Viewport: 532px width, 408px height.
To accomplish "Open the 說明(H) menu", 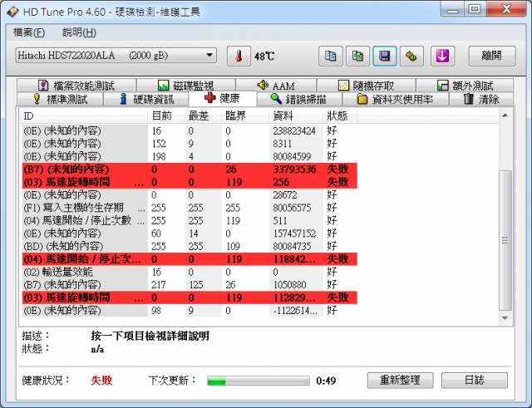I will (79, 32).
